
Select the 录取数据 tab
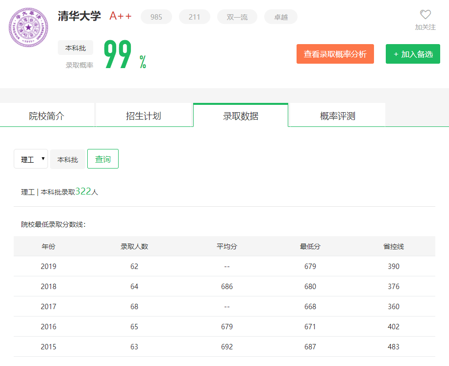[x=241, y=115]
